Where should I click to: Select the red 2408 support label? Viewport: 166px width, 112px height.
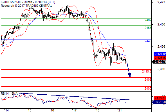pyautogui.click(x=148, y=80)
